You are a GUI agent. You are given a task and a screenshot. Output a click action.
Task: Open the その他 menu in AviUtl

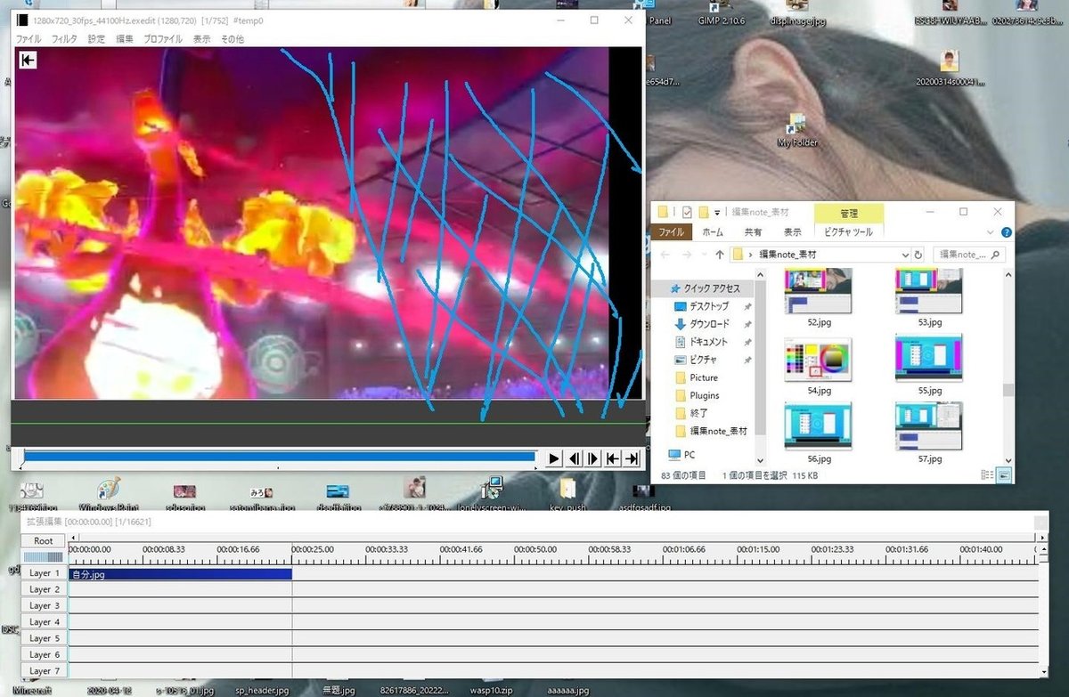pyautogui.click(x=233, y=39)
